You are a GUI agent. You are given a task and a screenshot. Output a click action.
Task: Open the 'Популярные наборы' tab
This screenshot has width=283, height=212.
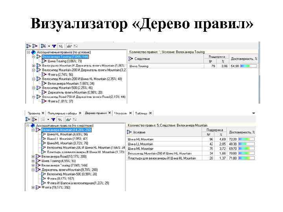tap(62, 113)
